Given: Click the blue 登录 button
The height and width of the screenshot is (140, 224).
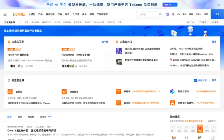Looking at the screenshot, I should pos(217,14).
